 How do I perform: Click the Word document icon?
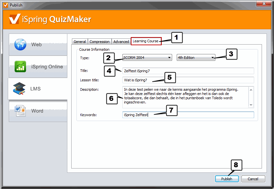(20, 111)
